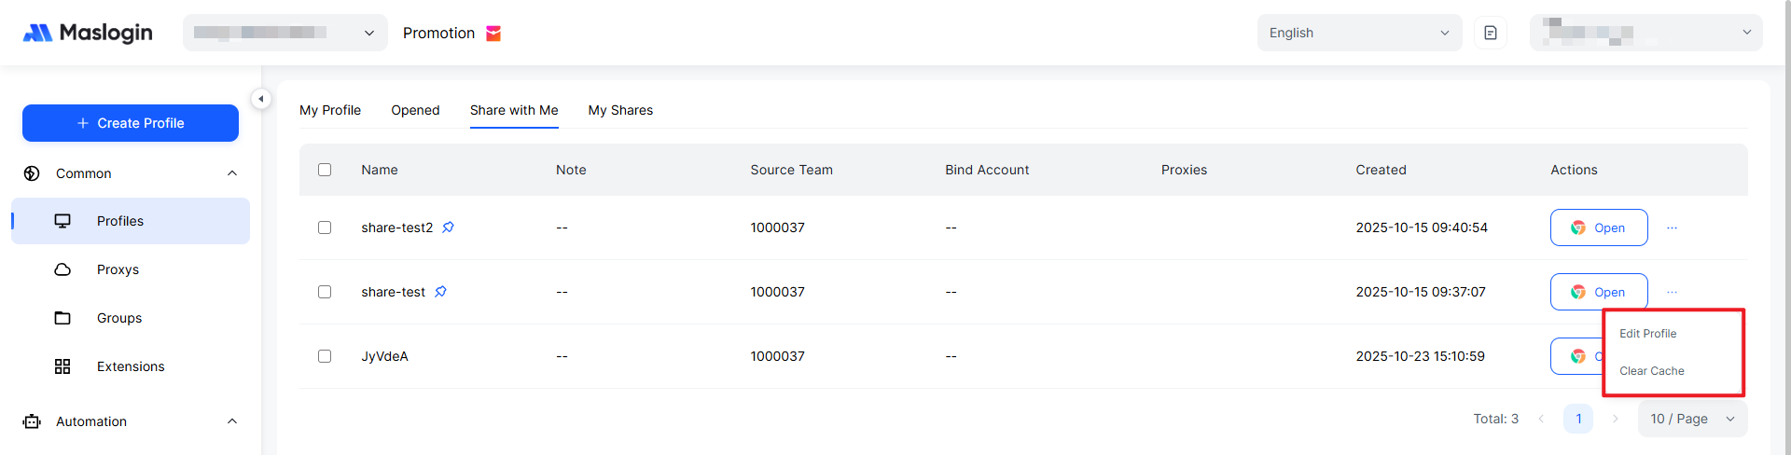Go to Groups in the sidebar
Image resolution: width=1791 pixels, height=455 pixels.
click(x=131, y=318)
